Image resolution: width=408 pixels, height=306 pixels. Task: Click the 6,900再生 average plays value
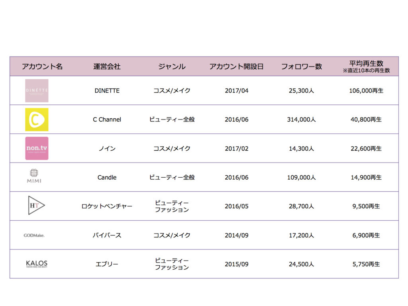(x=367, y=235)
